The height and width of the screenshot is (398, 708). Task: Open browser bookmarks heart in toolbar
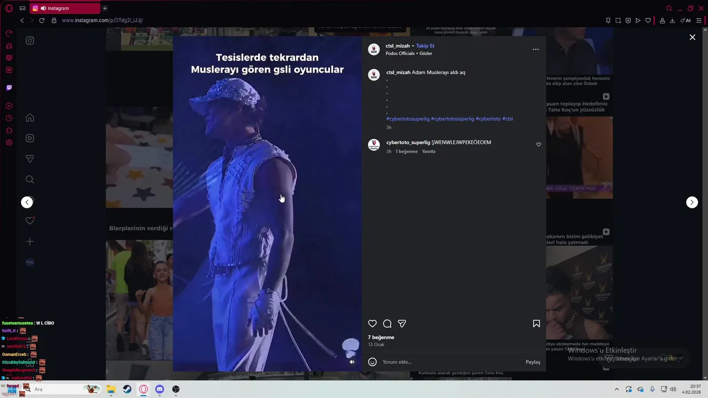[x=648, y=20]
